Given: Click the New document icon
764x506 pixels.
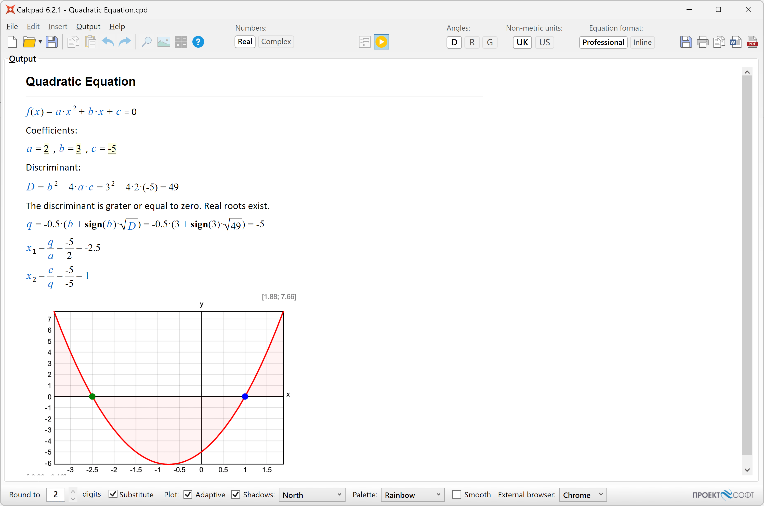Looking at the screenshot, I should tap(12, 42).
